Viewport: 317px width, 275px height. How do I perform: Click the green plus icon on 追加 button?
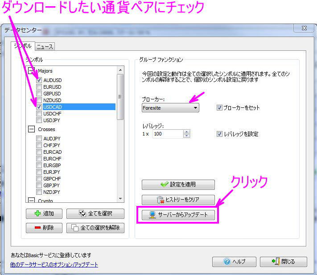[x=37, y=213]
